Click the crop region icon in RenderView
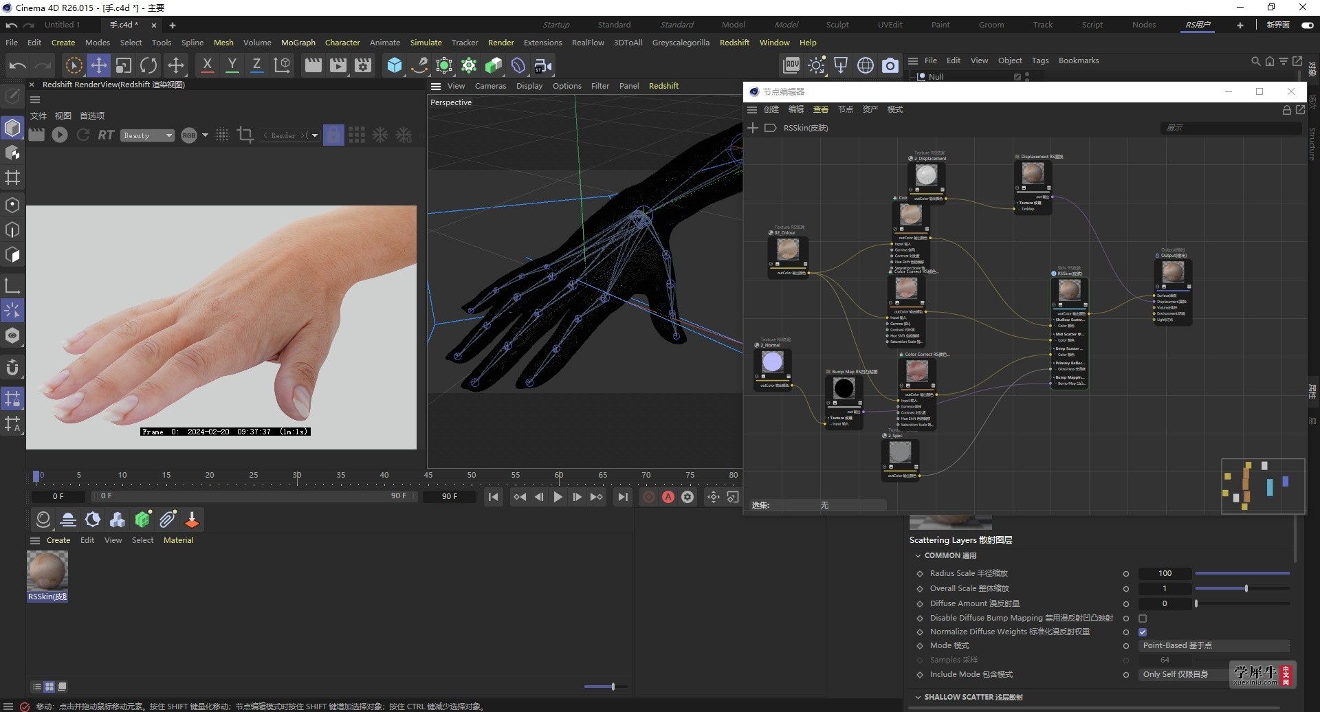1320x712 pixels. pos(245,135)
